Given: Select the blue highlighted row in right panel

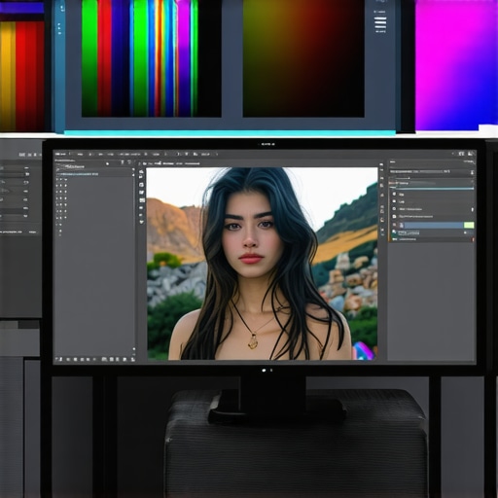Looking at the screenshot, I should point(434,225).
